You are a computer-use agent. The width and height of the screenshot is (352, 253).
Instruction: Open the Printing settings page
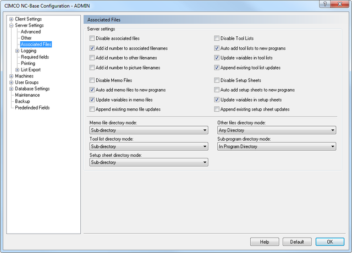click(28, 63)
